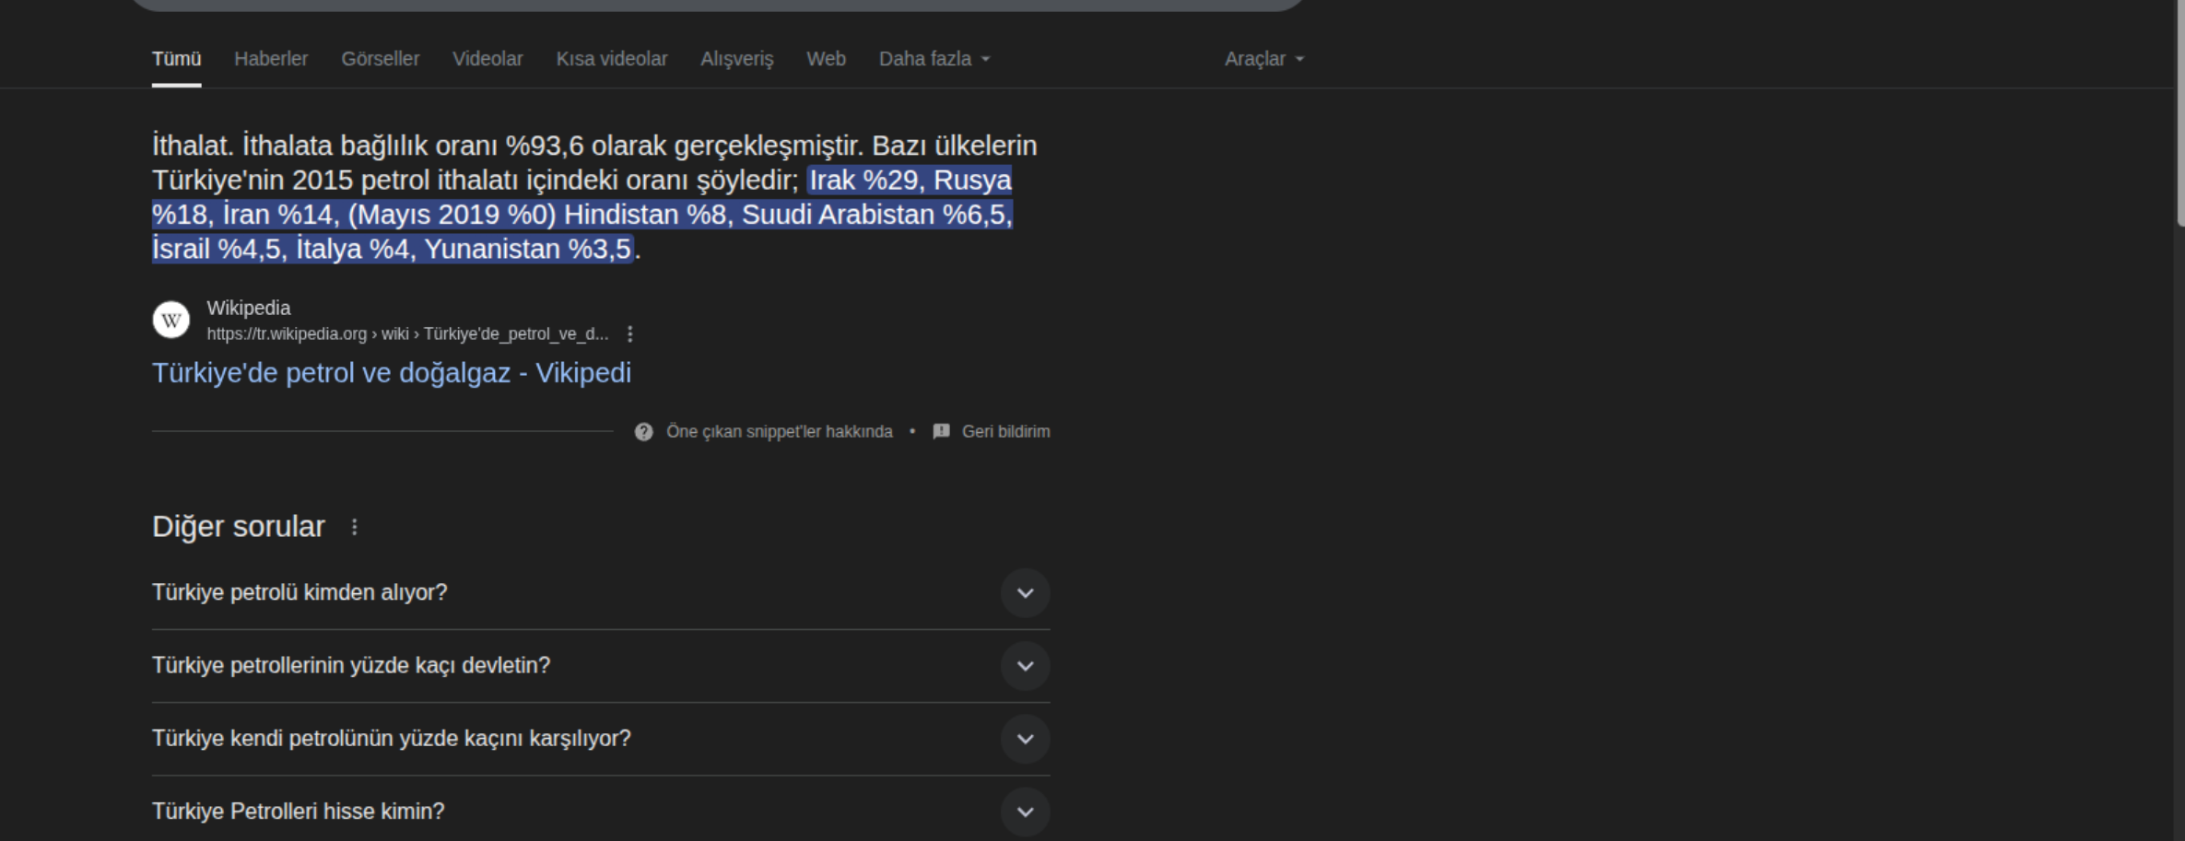Open the Araçlar tools dropdown
Viewport: 2185px width, 841px height.
(1263, 59)
